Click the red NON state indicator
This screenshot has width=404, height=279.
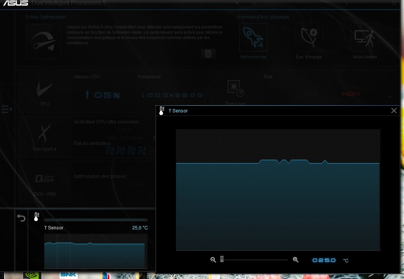tap(351, 94)
